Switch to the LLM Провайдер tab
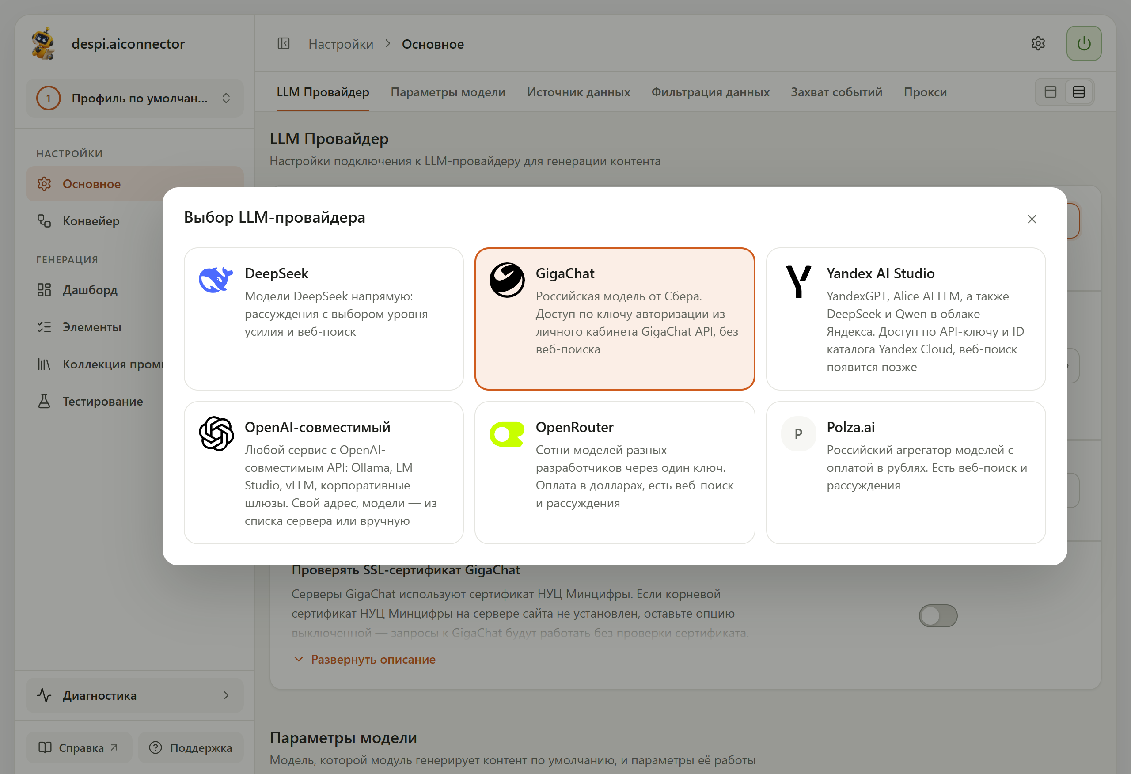Screen dimensions: 1131x774 323,92
